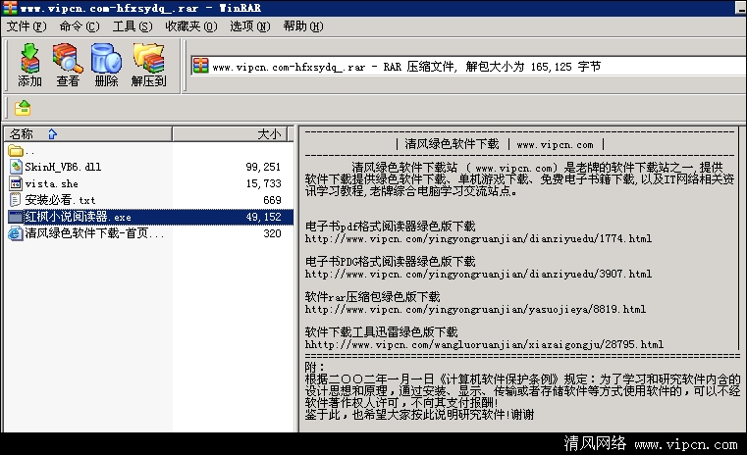The width and height of the screenshot is (747, 455).
Task: Click the vista.she file icon
Action: tap(16, 183)
